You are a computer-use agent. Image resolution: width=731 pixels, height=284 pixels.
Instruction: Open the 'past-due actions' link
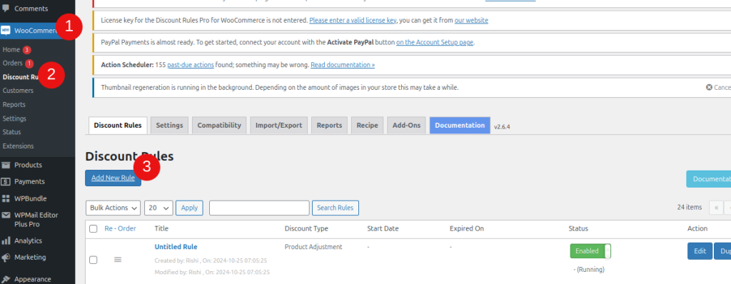pyautogui.click(x=191, y=65)
